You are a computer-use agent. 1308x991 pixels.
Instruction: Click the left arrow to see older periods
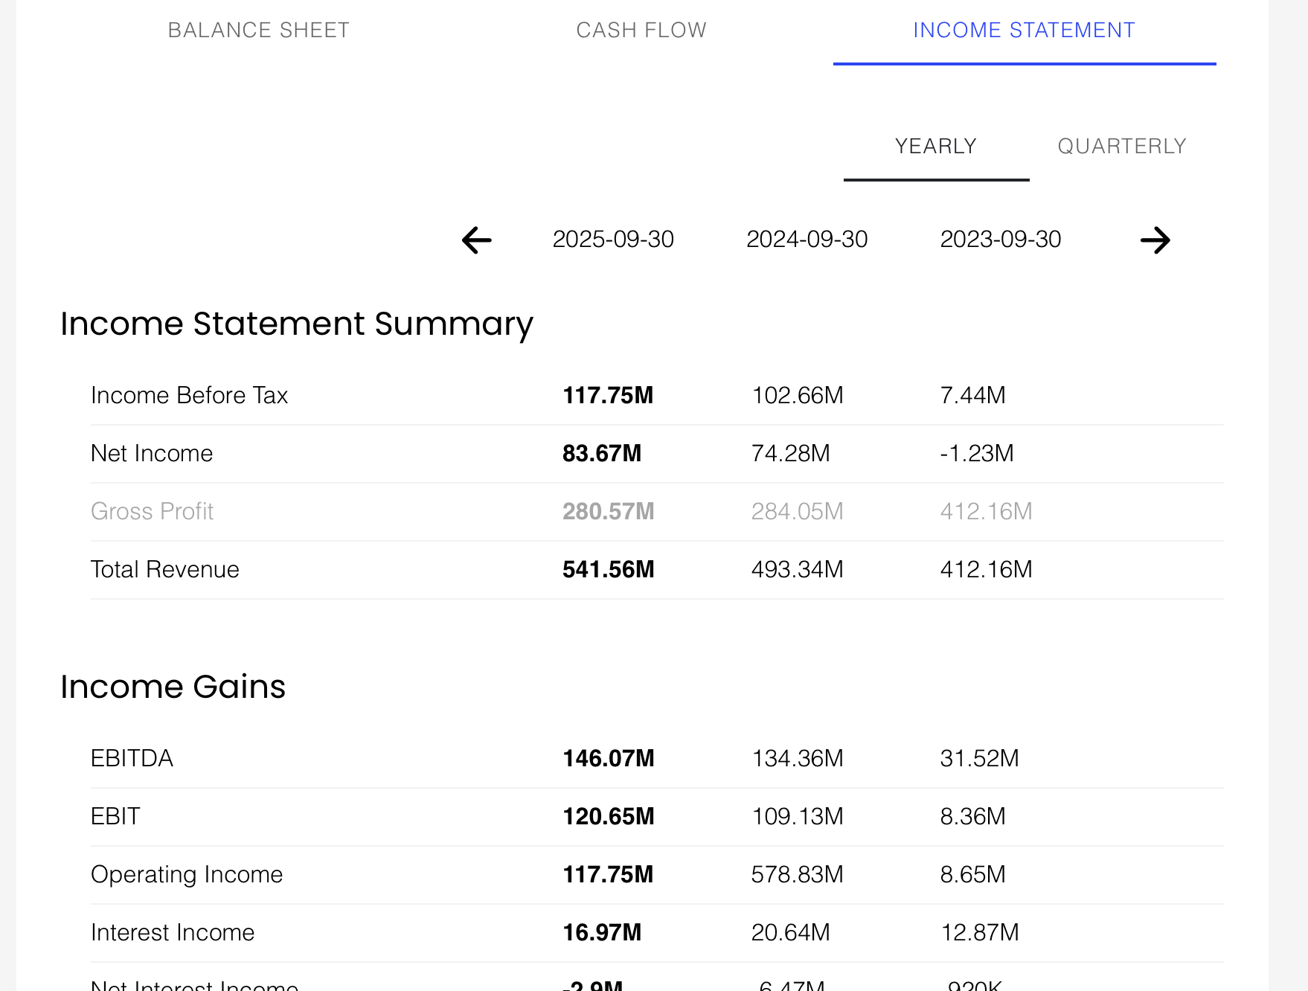[x=475, y=240]
